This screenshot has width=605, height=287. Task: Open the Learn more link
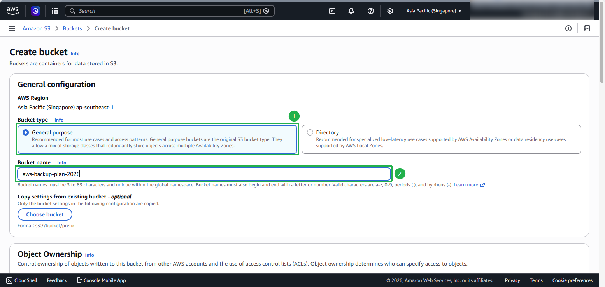pos(466,185)
